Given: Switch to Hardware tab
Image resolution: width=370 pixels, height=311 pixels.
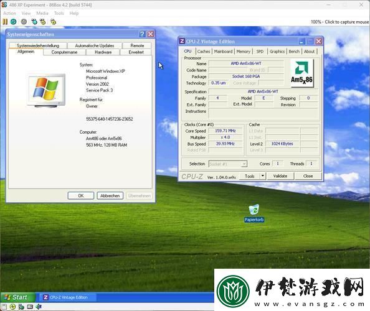Looking at the screenshot, I should pyautogui.click(x=103, y=52).
